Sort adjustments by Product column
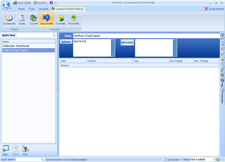Screen dimensions: 225x162 click(109, 61)
